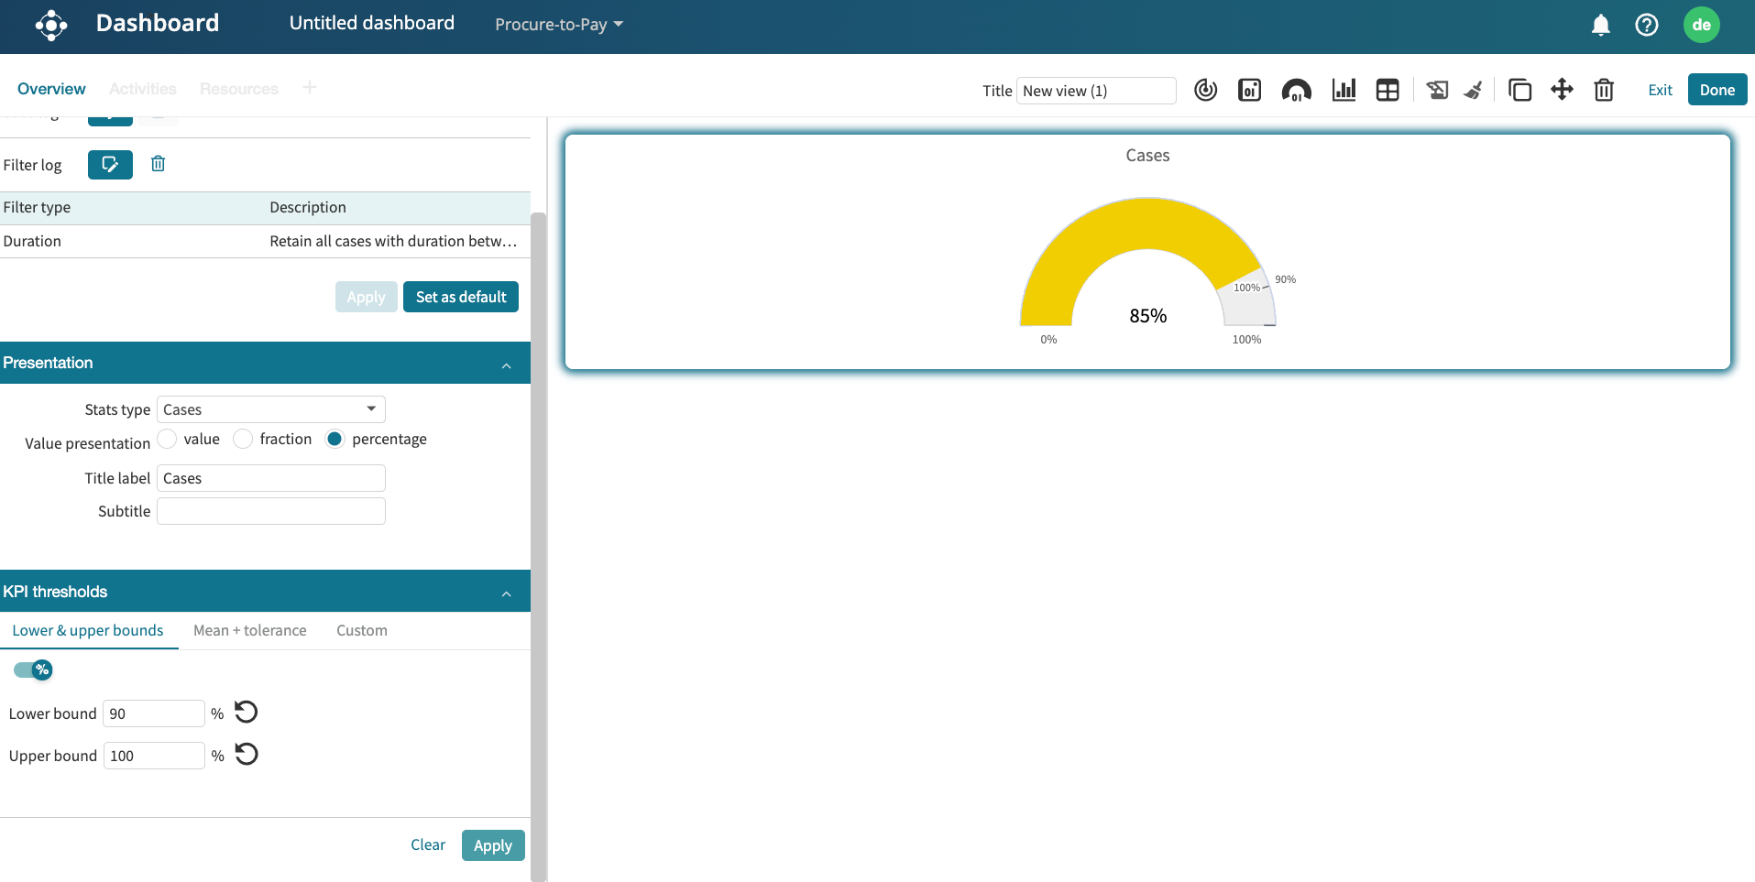1755x882 pixels.
Task: Add a bar chart widget
Action: pos(1344,90)
